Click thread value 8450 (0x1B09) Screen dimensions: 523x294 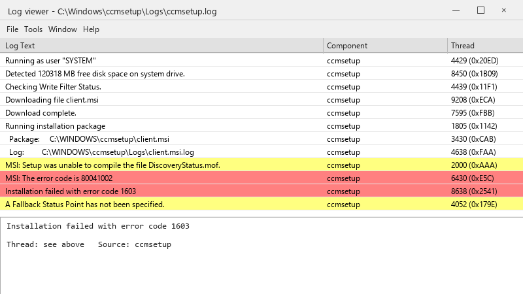point(474,74)
